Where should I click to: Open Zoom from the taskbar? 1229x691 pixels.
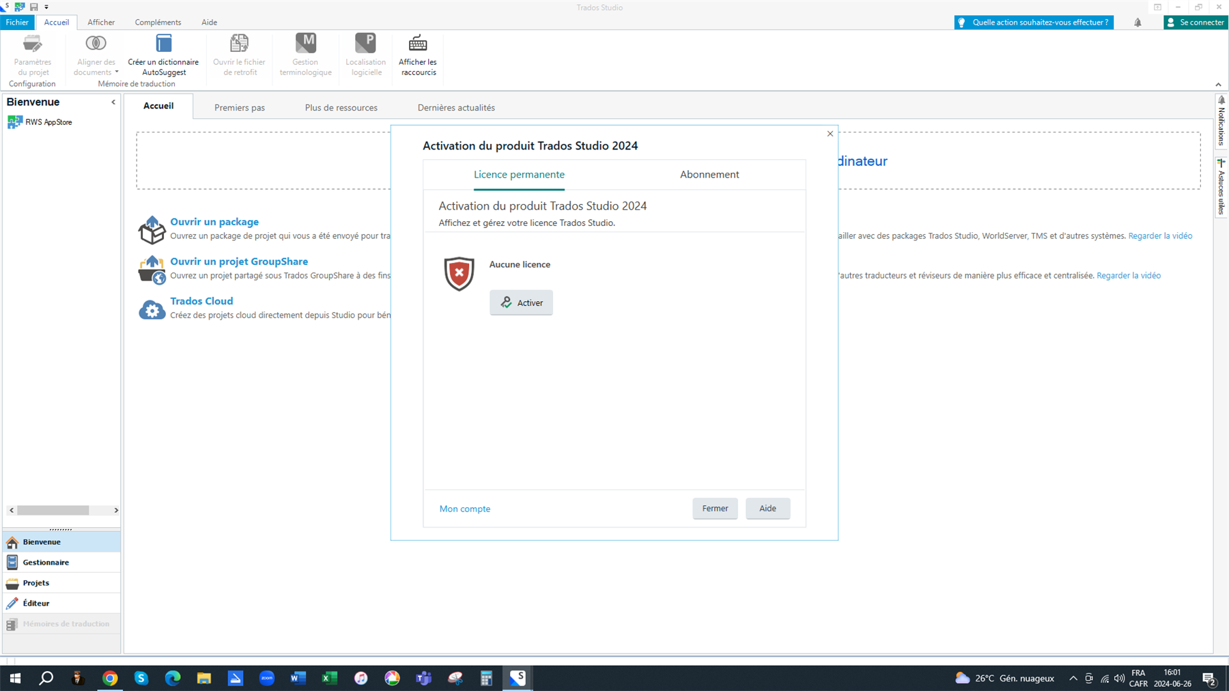pyautogui.click(x=266, y=678)
